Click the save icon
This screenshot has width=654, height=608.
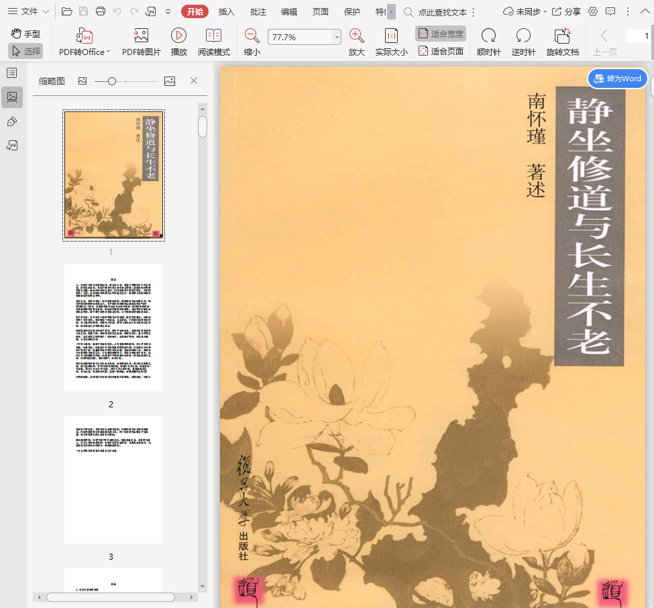coord(83,11)
